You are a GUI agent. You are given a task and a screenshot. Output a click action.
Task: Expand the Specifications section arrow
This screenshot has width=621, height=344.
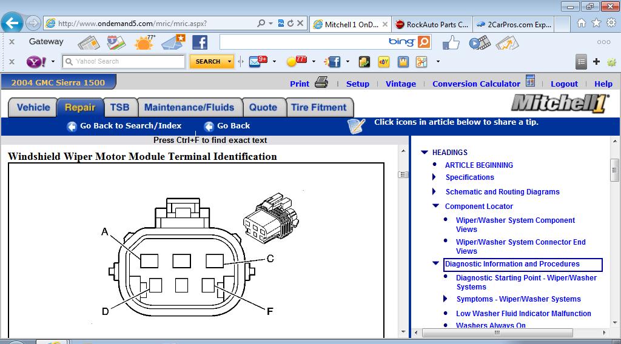tap(434, 177)
